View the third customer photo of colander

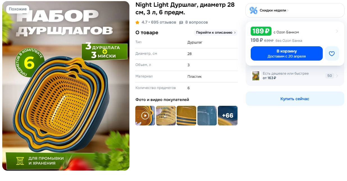tap(186, 115)
